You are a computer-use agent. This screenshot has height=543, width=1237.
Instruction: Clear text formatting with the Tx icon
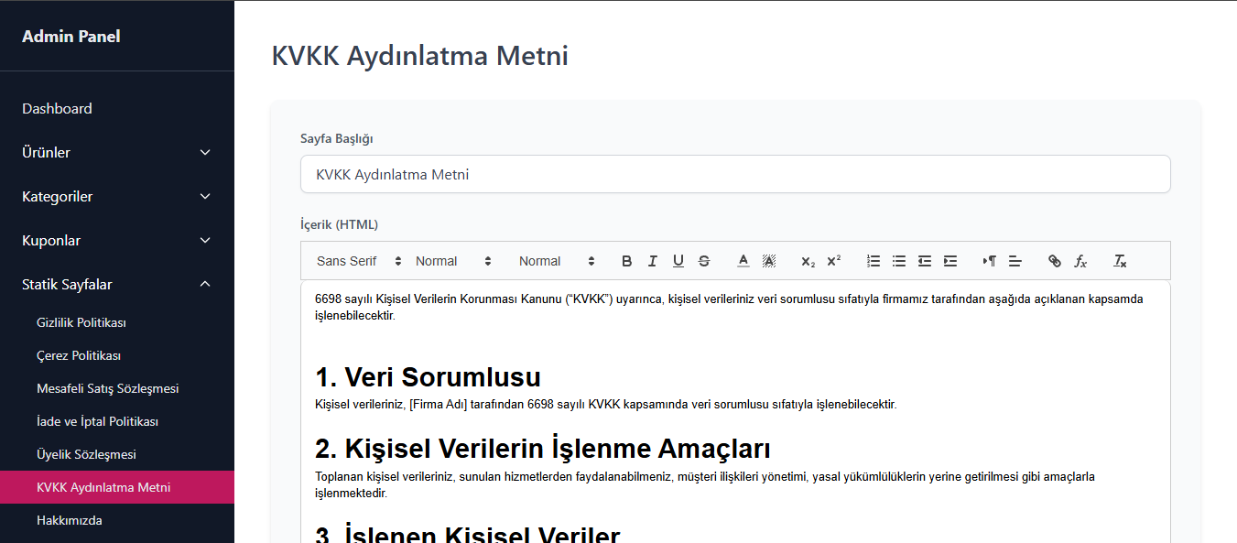click(x=1119, y=261)
